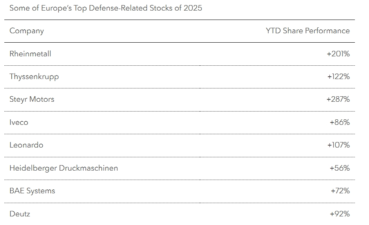369x225 pixels.
Task: Click Iveco's +86% performance value
Action: coord(340,122)
